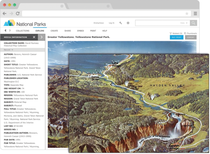Screen dimensions: 210x154
Task: Switch to Thumbnails view
Action: coord(190,33)
